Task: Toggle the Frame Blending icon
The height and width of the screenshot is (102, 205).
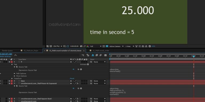Action: [97, 55]
